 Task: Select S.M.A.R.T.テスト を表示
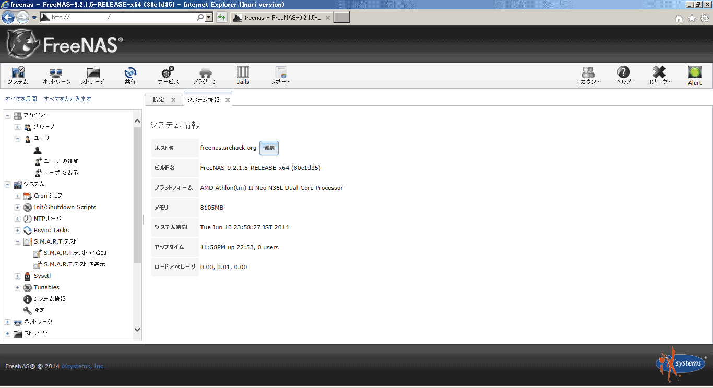point(75,264)
